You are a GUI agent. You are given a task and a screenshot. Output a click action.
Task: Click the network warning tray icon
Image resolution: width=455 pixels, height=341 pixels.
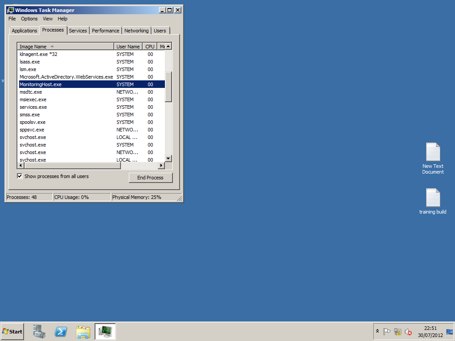click(398, 331)
